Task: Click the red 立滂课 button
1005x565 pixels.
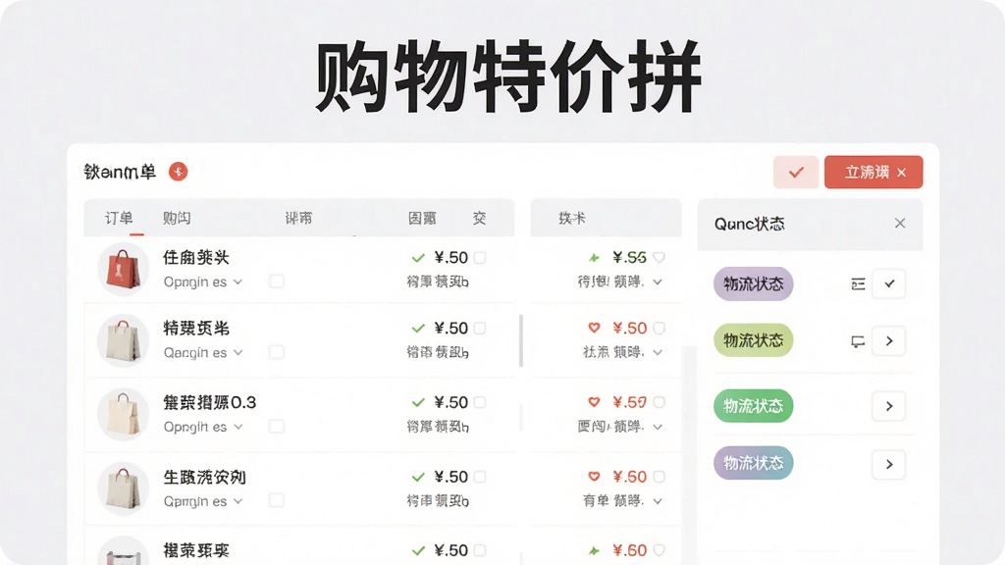Action: click(873, 173)
